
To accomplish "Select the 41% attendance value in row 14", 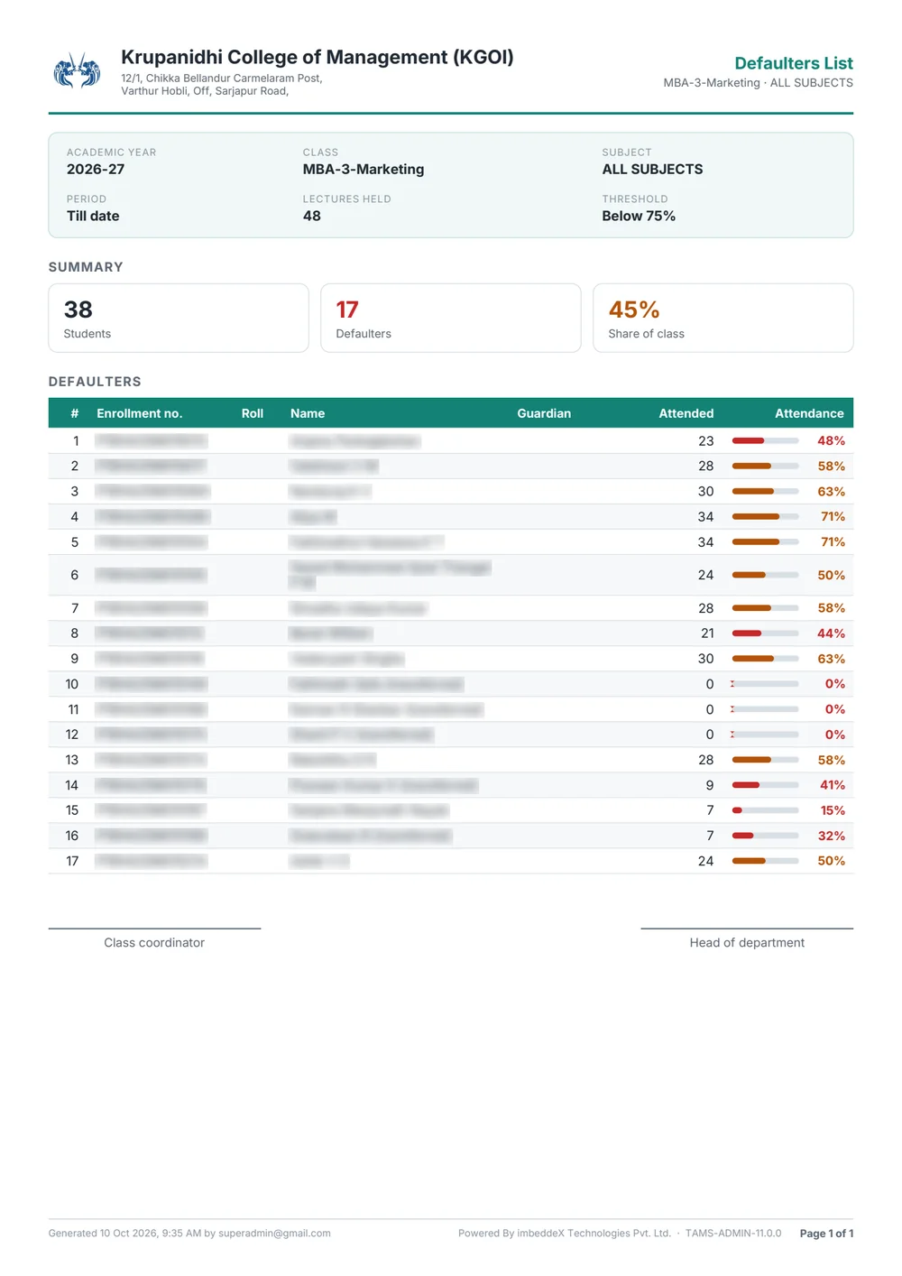I will (833, 785).
